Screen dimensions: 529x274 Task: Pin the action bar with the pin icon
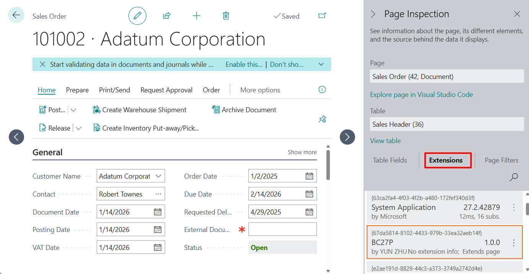pyautogui.click(x=322, y=119)
